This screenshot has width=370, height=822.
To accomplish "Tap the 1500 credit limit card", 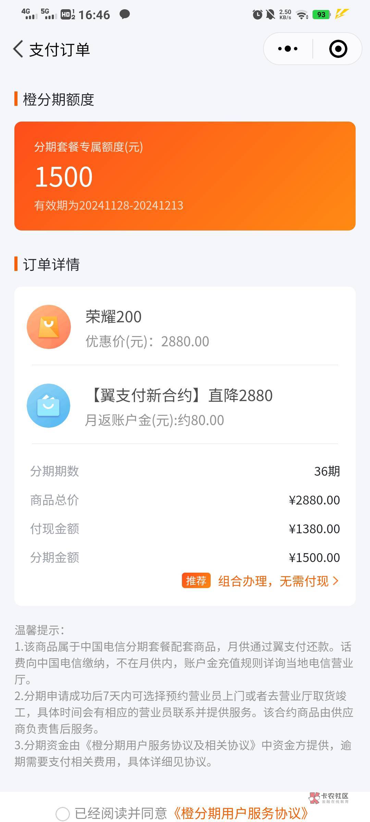I will 185,176.
